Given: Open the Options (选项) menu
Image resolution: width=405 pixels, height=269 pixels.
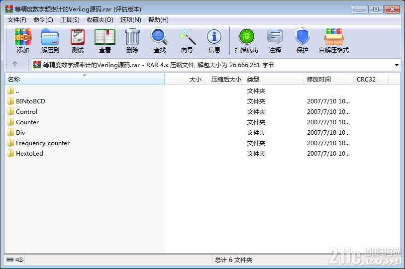Looking at the screenshot, I should 130,20.
